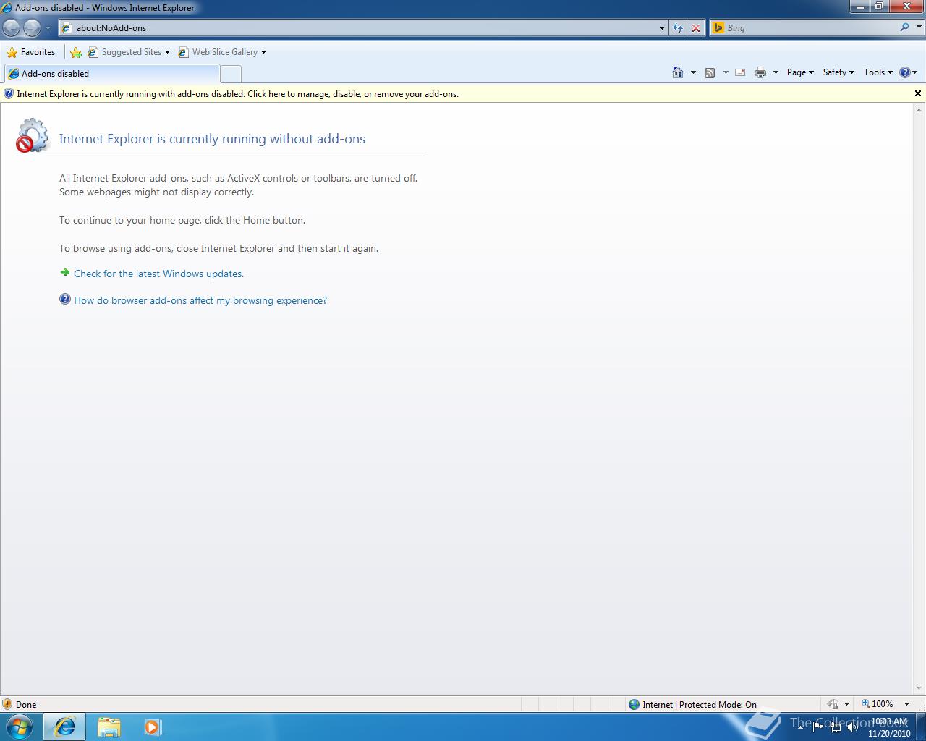Refresh the page using the Refresh icon
This screenshot has width=926, height=741.
tap(677, 27)
